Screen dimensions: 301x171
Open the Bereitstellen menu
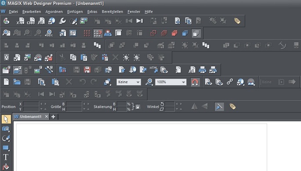112,12
